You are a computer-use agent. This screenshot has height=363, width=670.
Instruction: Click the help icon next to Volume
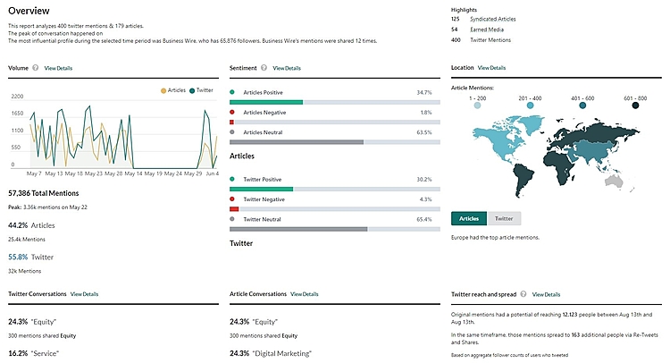click(36, 68)
